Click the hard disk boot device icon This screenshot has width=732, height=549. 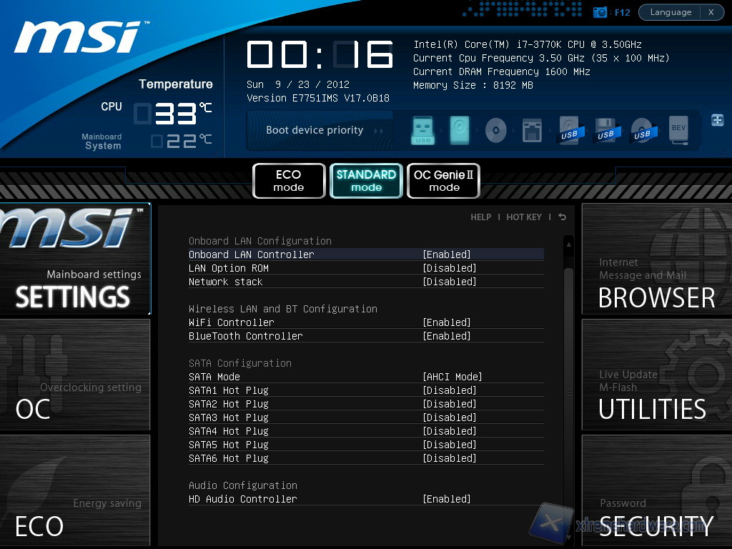(460, 131)
